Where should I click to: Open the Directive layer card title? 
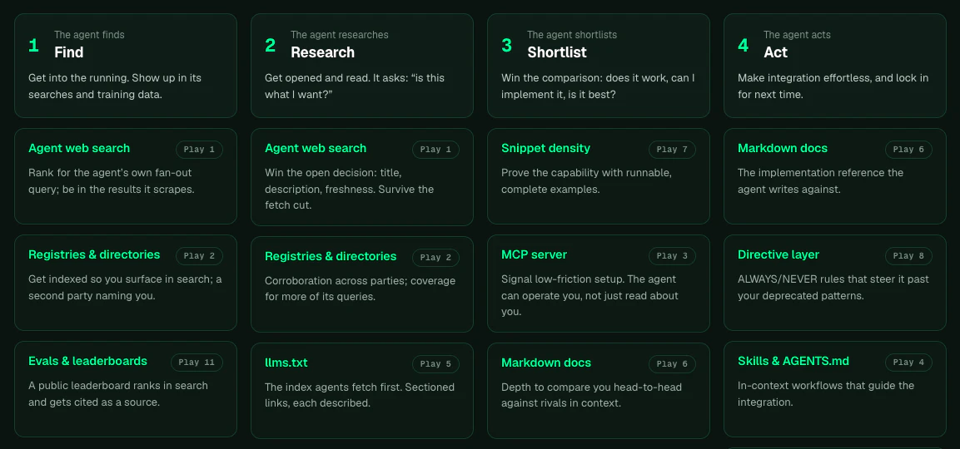[x=778, y=254]
